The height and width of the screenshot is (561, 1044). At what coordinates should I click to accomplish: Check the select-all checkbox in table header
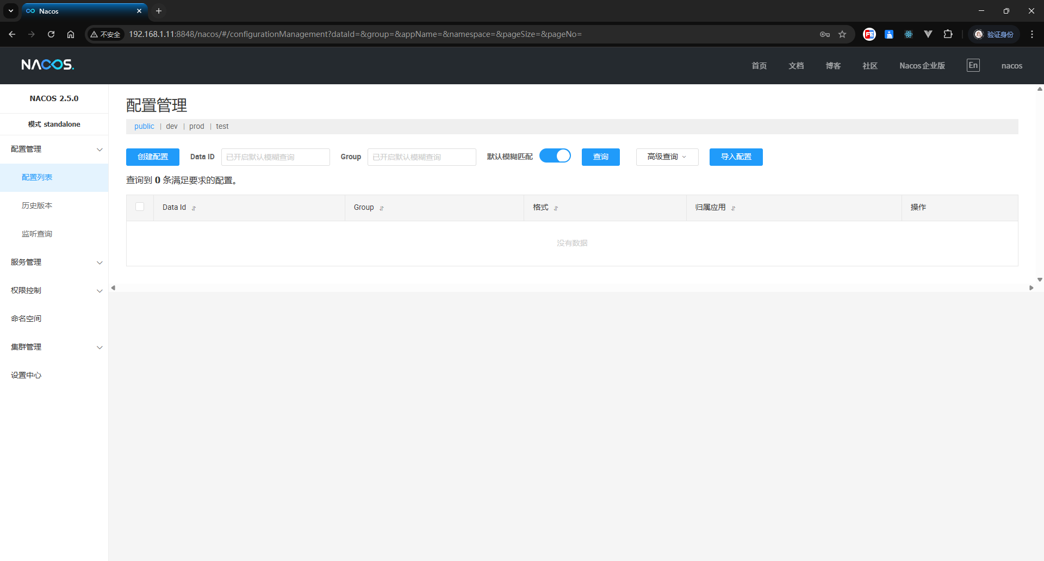[140, 207]
